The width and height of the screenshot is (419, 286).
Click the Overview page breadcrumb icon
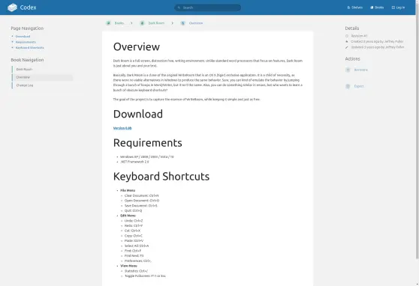click(182, 23)
